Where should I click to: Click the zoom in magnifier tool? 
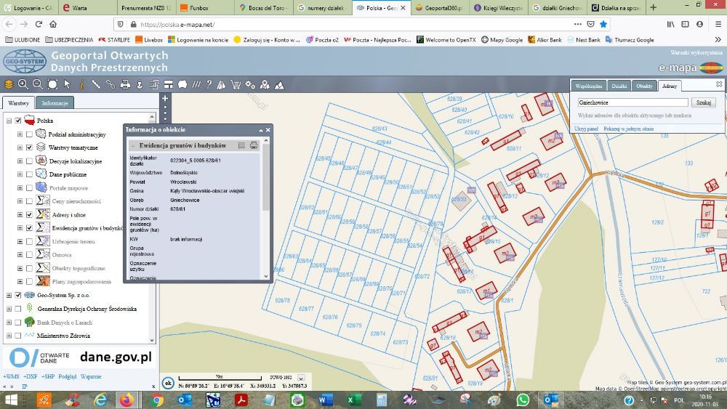tap(23, 84)
